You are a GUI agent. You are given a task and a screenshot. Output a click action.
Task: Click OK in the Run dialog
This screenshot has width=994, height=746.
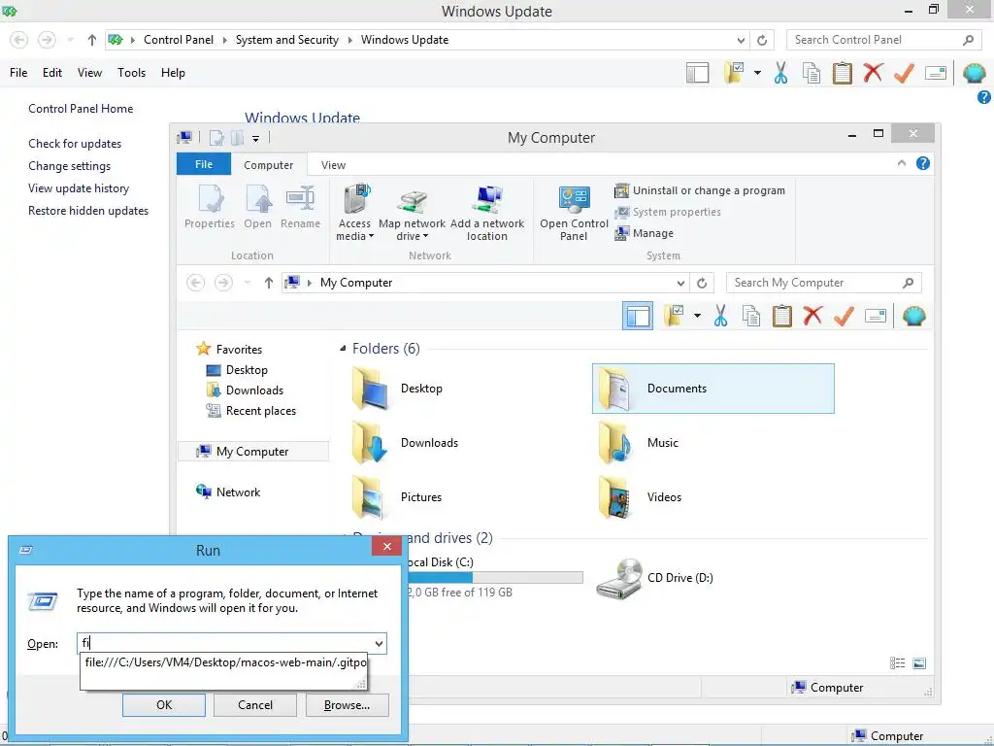click(163, 705)
